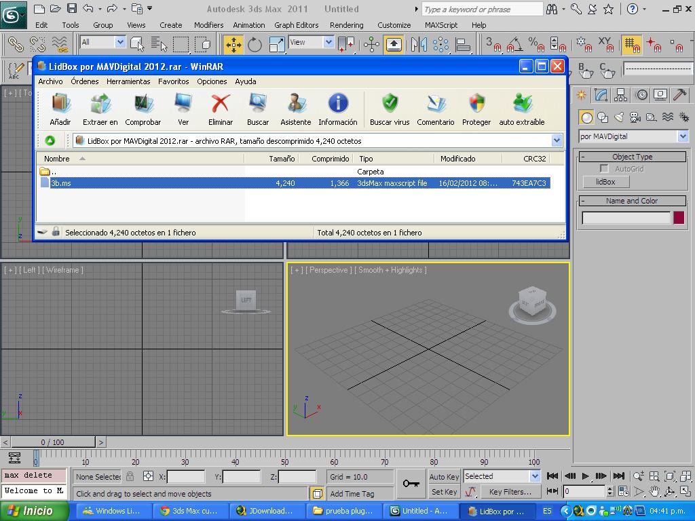695x521 pixels.
Task: Toggle absolute transform type-in mode icon
Action: pyautogui.click(x=148, y=476)
